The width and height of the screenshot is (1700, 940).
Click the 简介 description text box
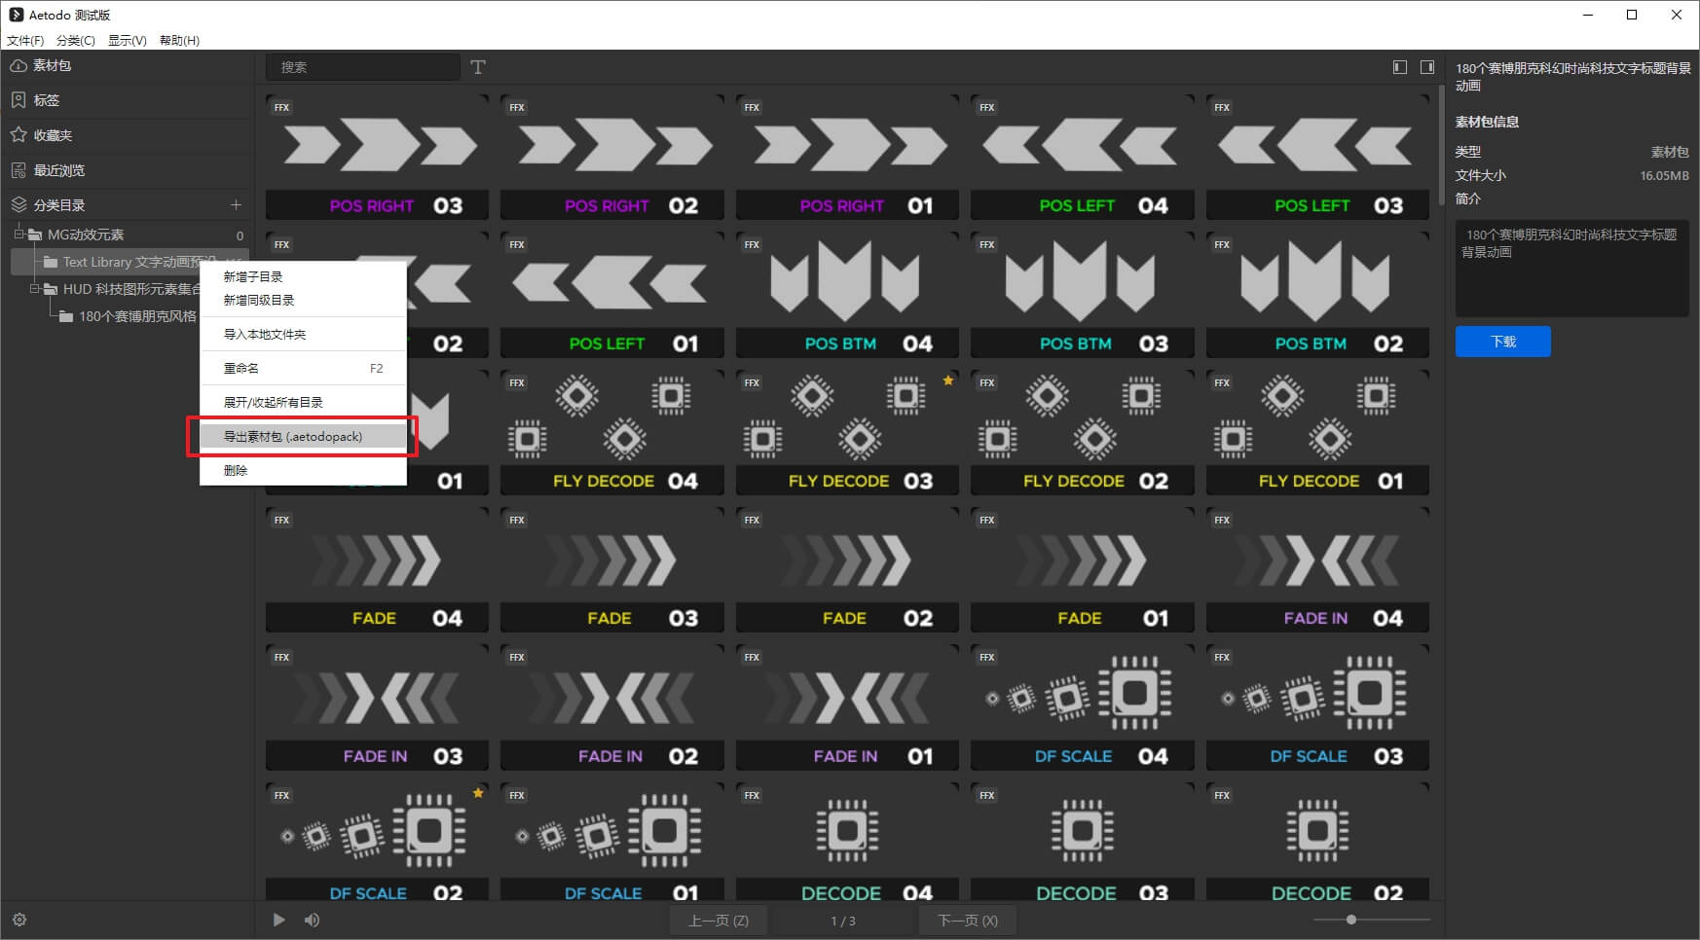[1571, 268]
